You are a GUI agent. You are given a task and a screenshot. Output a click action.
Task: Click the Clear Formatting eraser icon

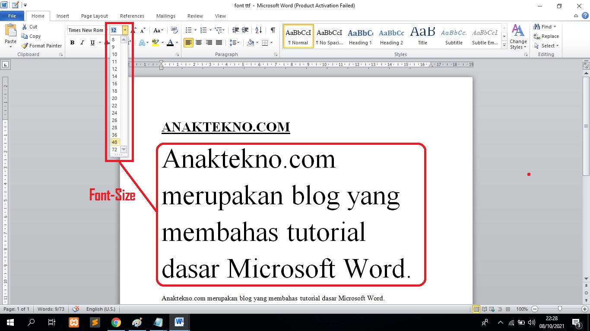point(174,30)
